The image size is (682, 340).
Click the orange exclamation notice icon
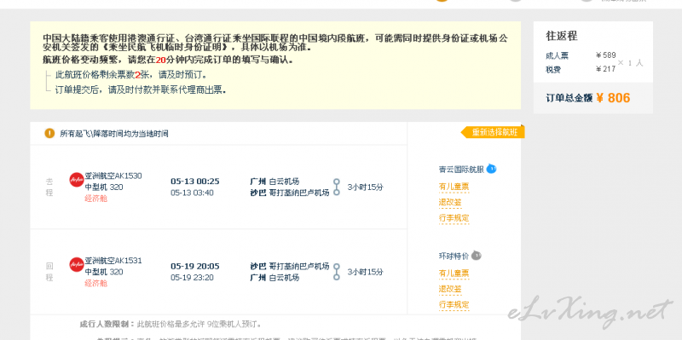[x=49, y=134]
